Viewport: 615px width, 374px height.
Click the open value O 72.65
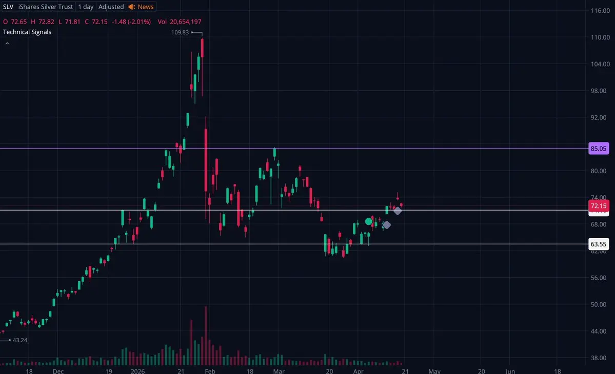click(15, 22)
